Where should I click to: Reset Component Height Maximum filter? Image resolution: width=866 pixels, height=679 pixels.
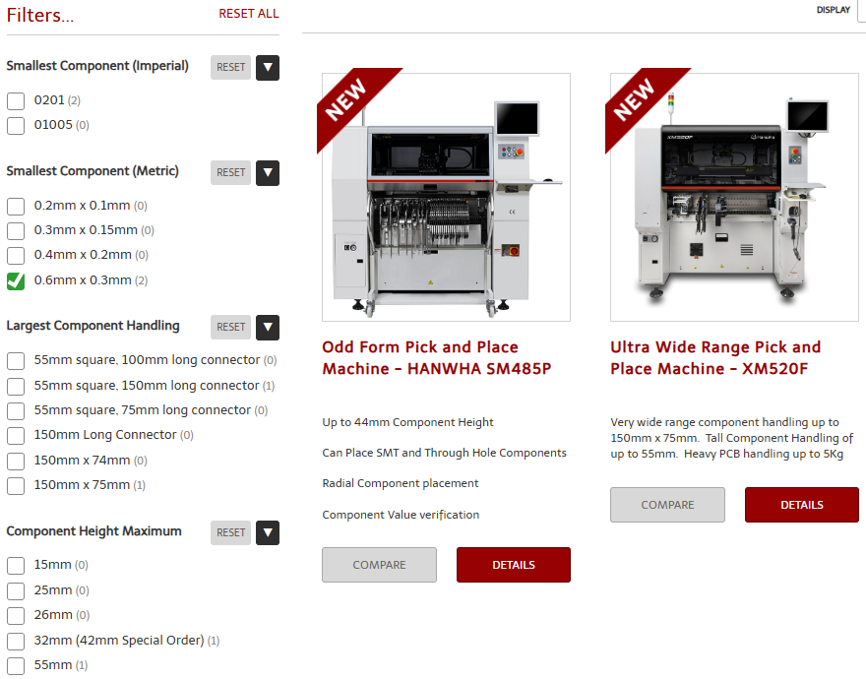click(230, 532)
